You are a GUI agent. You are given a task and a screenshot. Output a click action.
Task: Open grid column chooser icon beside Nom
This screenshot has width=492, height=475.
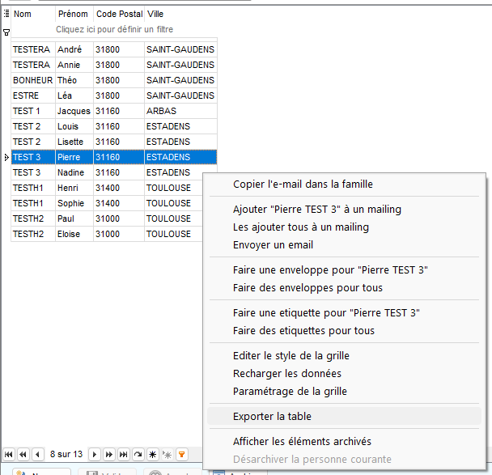[6, 14]
